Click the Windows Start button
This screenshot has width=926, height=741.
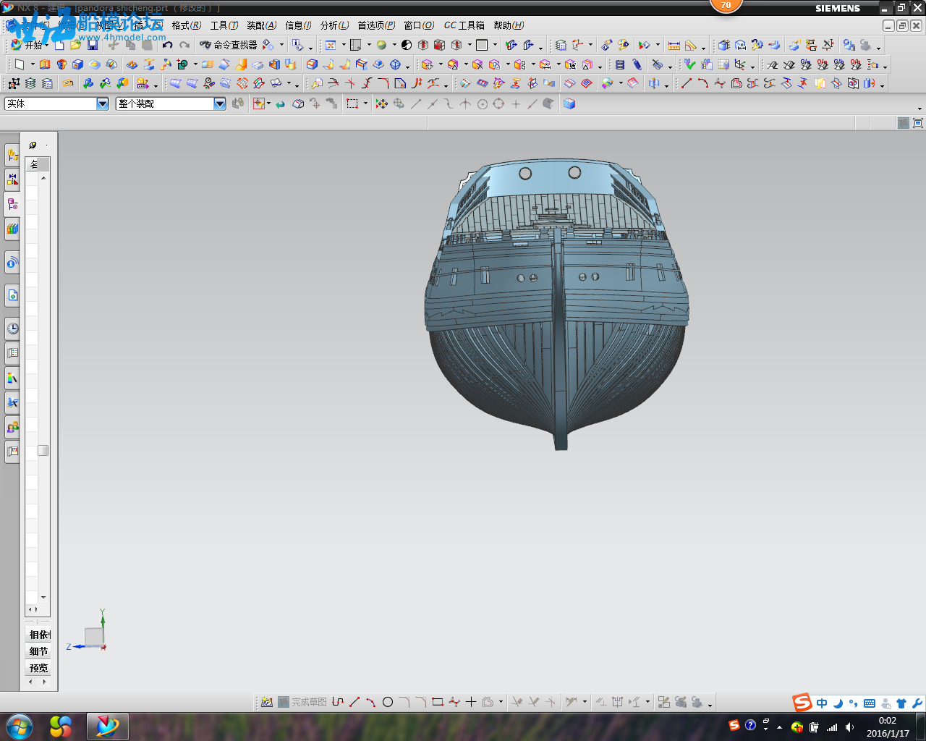point(20,726)
